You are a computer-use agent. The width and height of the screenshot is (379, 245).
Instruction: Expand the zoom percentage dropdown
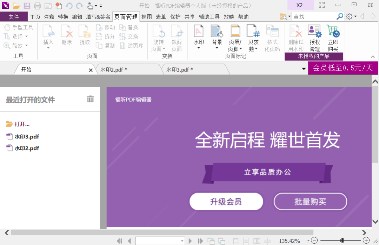308,240
